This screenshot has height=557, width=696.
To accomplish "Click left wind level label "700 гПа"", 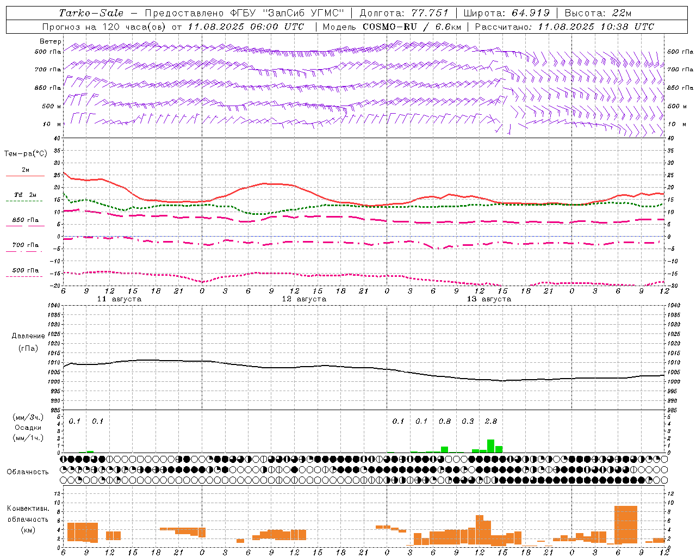I will click(x=48, y=70).
